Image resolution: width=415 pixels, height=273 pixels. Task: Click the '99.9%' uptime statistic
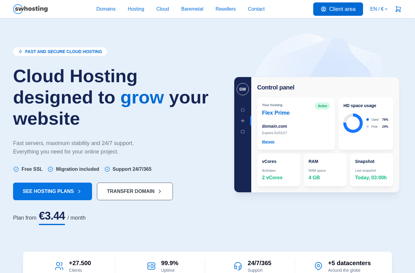170,263
